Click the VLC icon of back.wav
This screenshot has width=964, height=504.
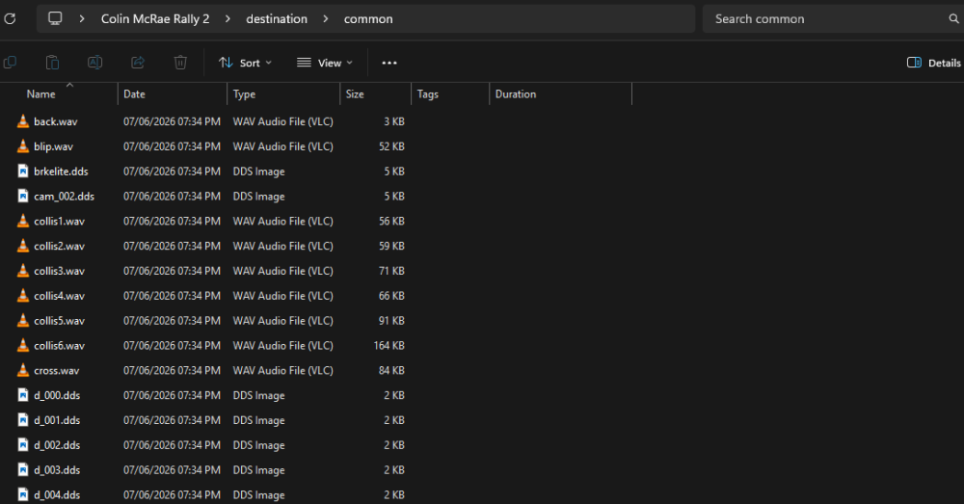23,121
